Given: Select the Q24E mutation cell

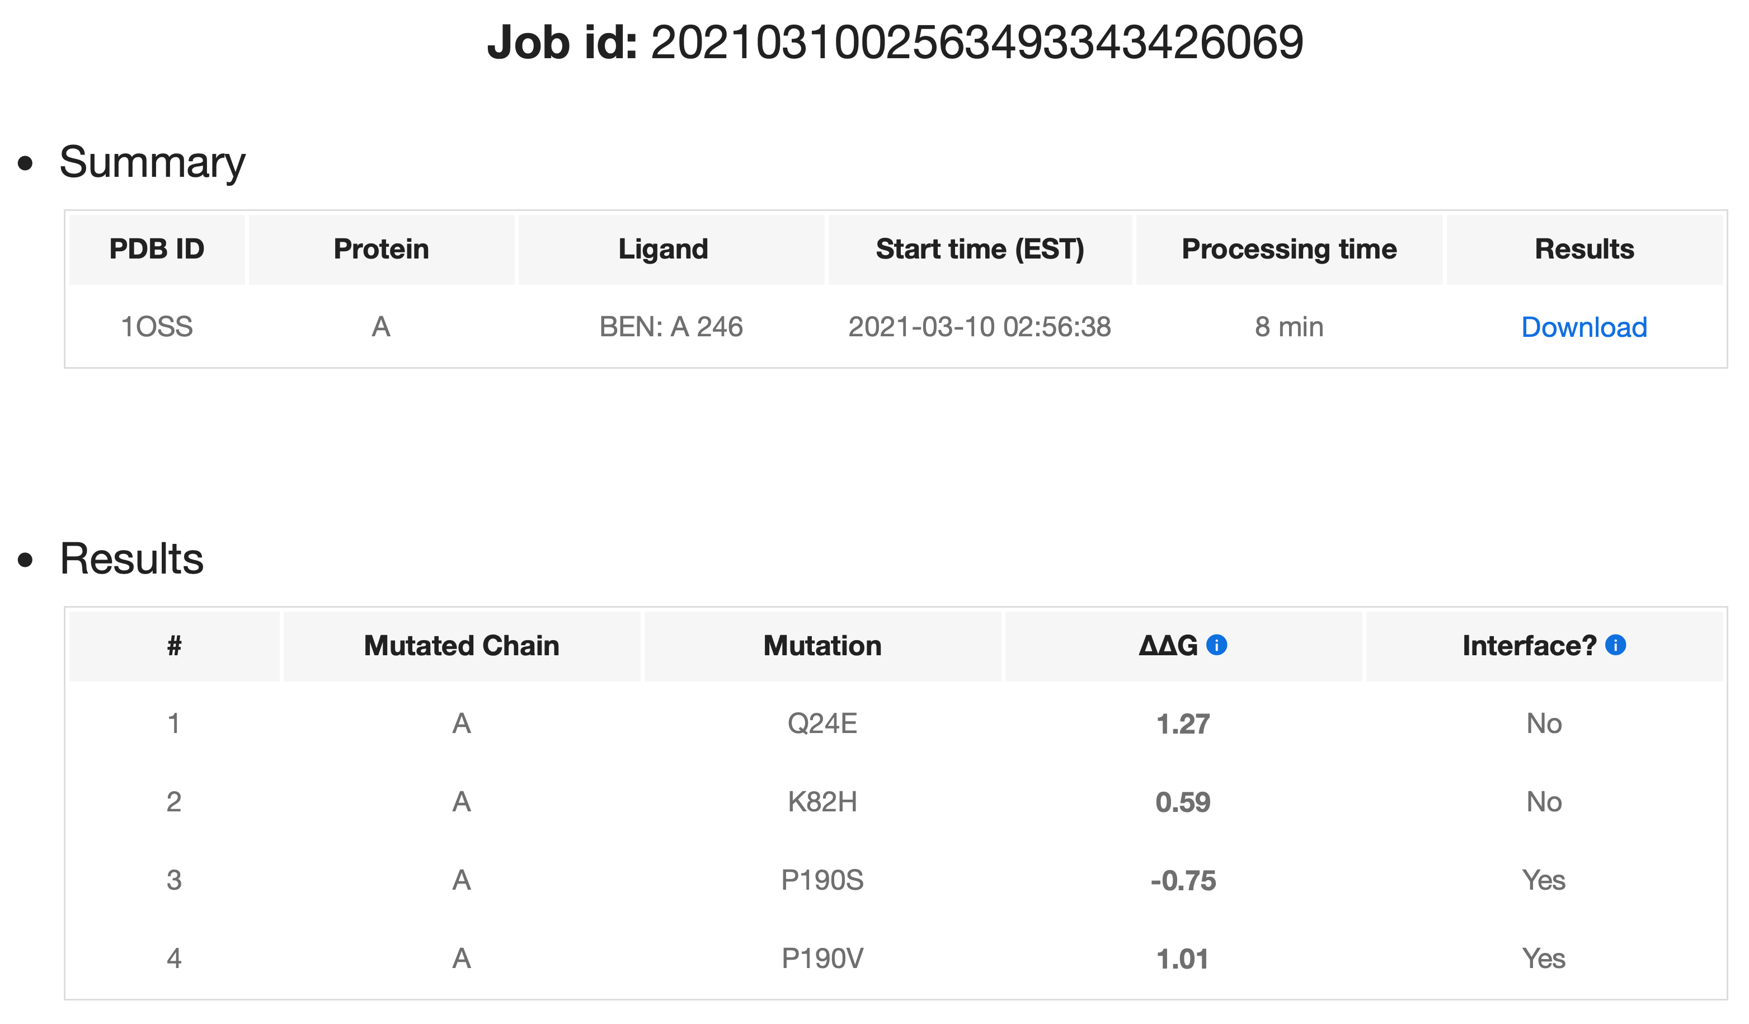Looking at the screenshot, I should (x=822, y=724).
